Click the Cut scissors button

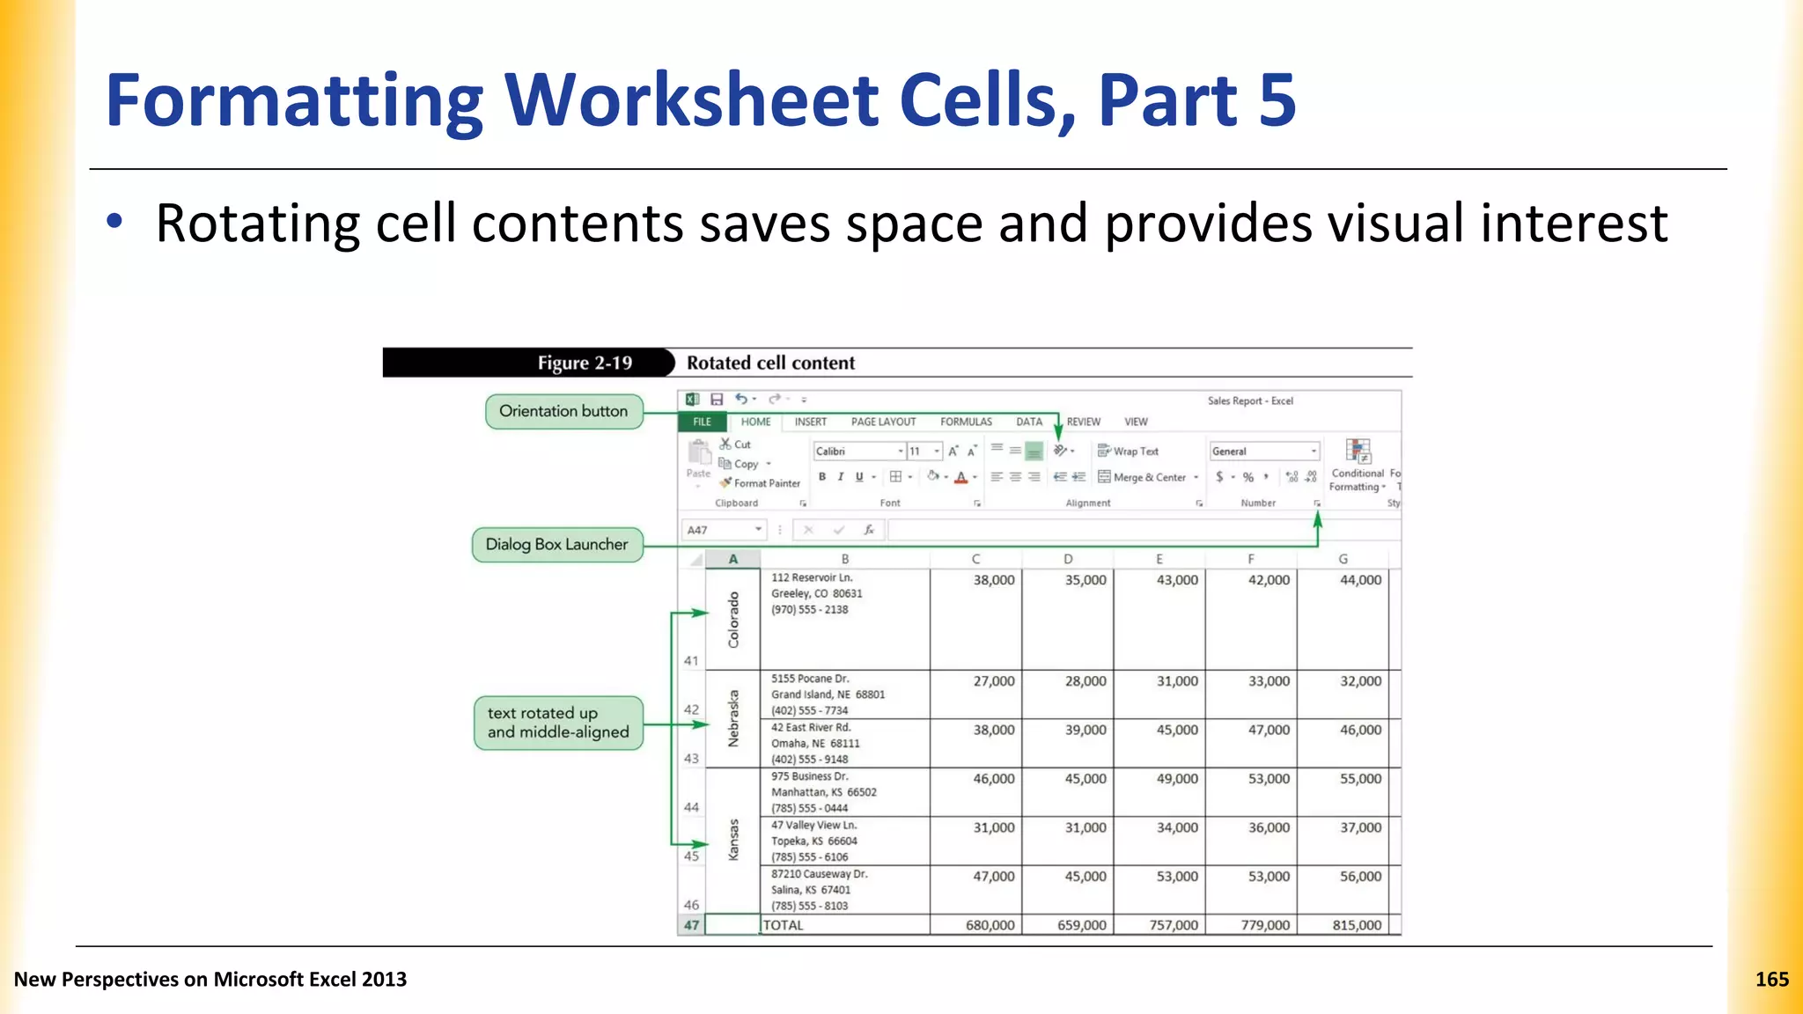coord(735,445)
